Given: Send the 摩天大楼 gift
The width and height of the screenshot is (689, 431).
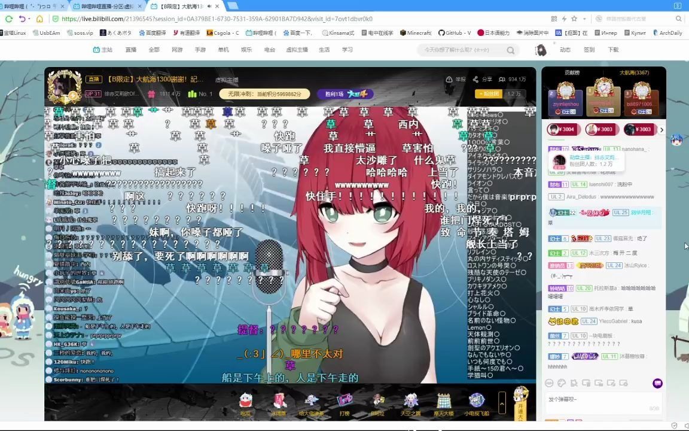Looking at the screenshot, I should point(443,403).
